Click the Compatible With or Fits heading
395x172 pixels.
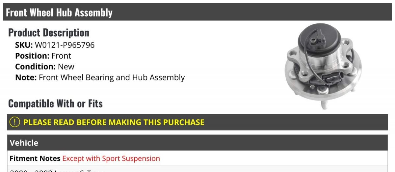[55, 104]
